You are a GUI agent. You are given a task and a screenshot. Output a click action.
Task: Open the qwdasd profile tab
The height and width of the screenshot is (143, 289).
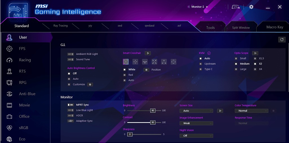[149, 26]
